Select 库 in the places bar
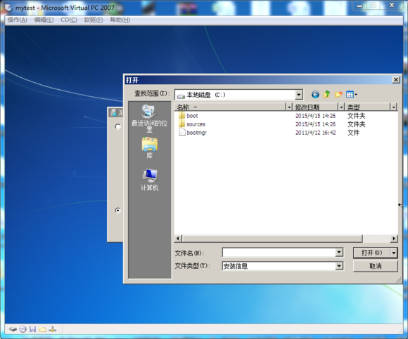The width and height of the screenshot is (408, 339). tap(149, 148)
